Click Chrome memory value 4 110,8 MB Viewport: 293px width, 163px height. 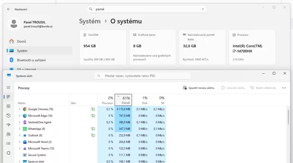point(124,109)
